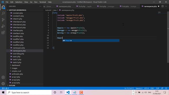Open Task View on the taskbar

(61, 92)
